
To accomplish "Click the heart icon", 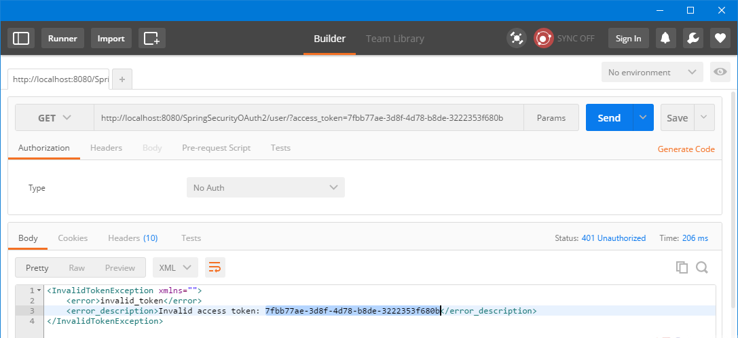I will tap(720, 39).
